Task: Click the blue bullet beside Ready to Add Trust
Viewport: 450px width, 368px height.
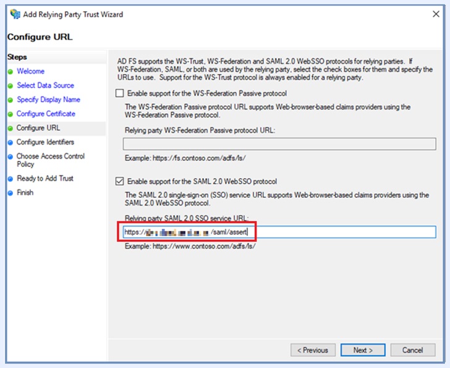Action: pos(11,179)
